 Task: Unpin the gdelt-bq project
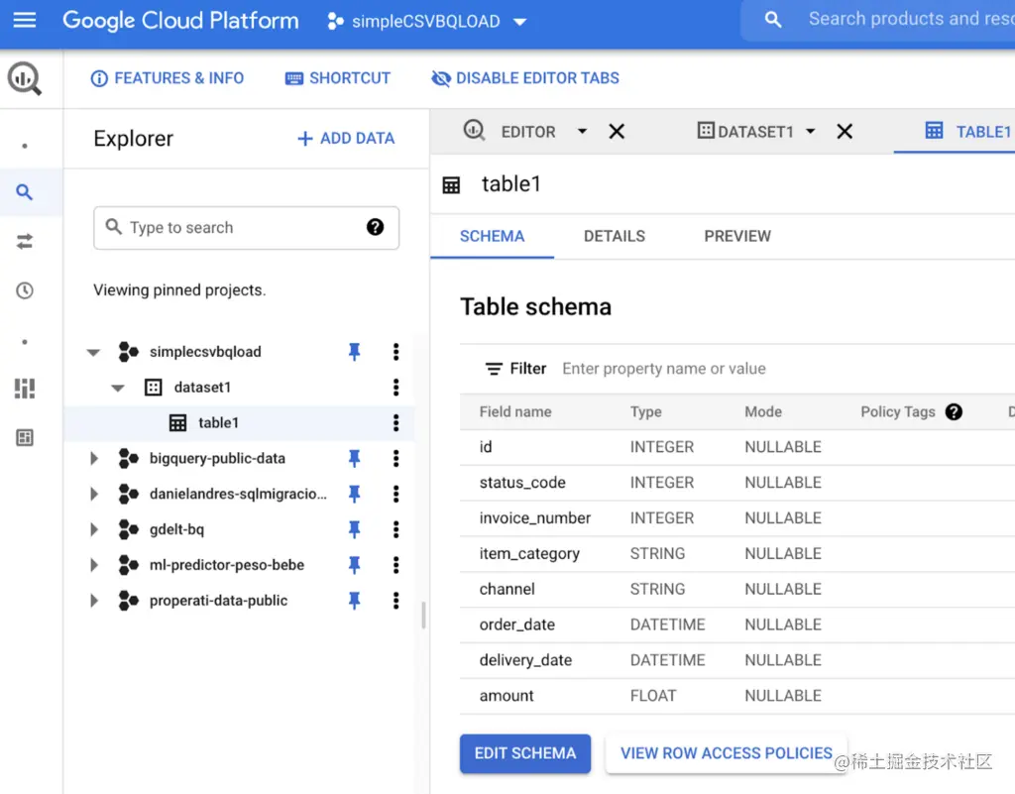tap(354, 529)
